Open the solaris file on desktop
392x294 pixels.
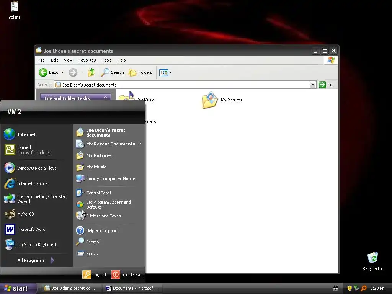pyautogui.click(x=15, y=10)
